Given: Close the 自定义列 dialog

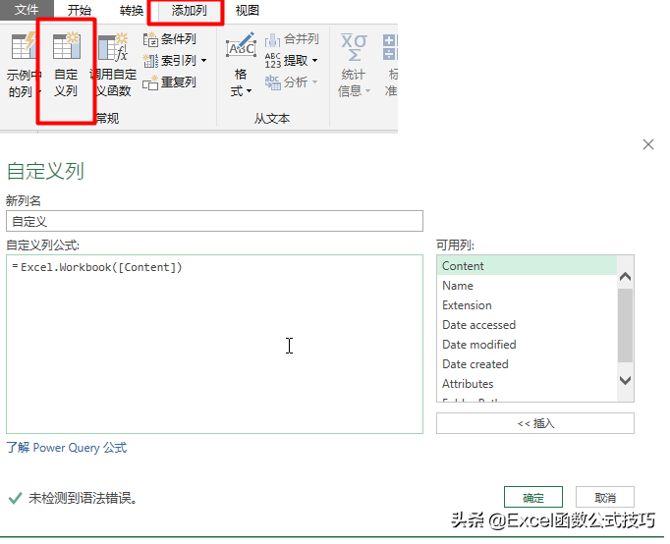Looking at the screenshot, I should 647,144.
